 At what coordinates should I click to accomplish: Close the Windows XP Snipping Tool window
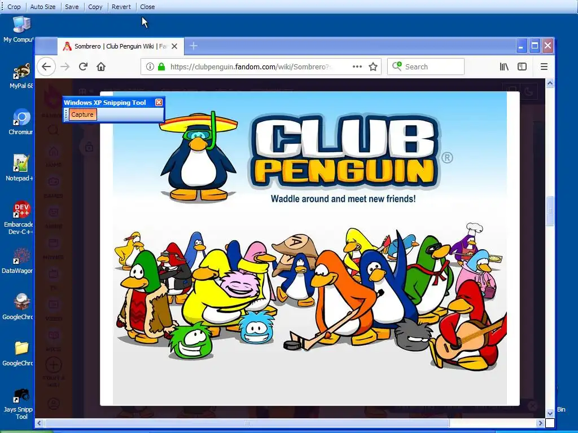tap(159, 103)
